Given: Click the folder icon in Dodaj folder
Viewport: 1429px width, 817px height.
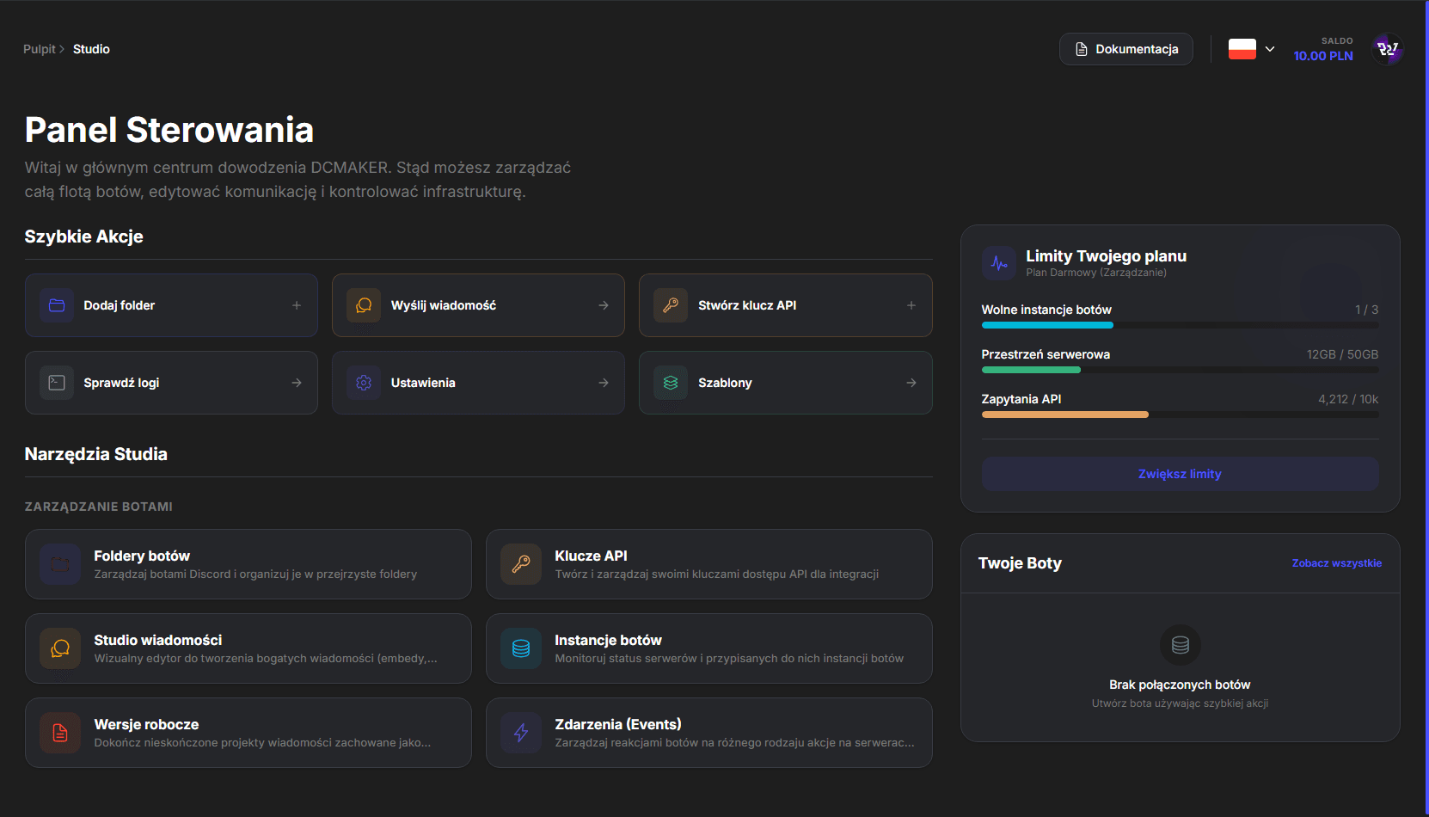Looking at the screenshot, I should [57, 305].
